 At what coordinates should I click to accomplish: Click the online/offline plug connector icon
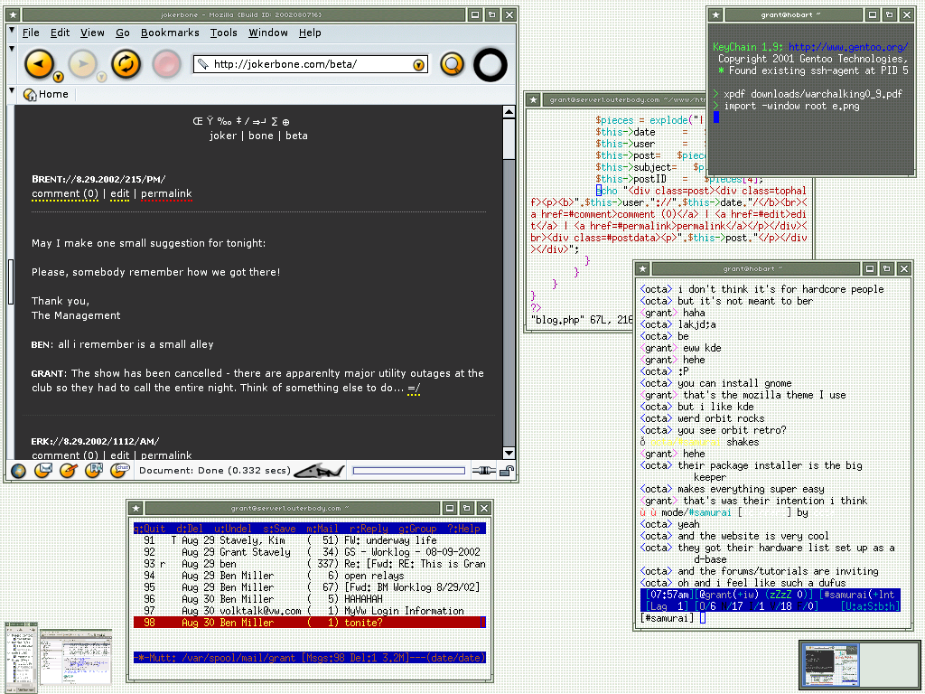point(484,470)
